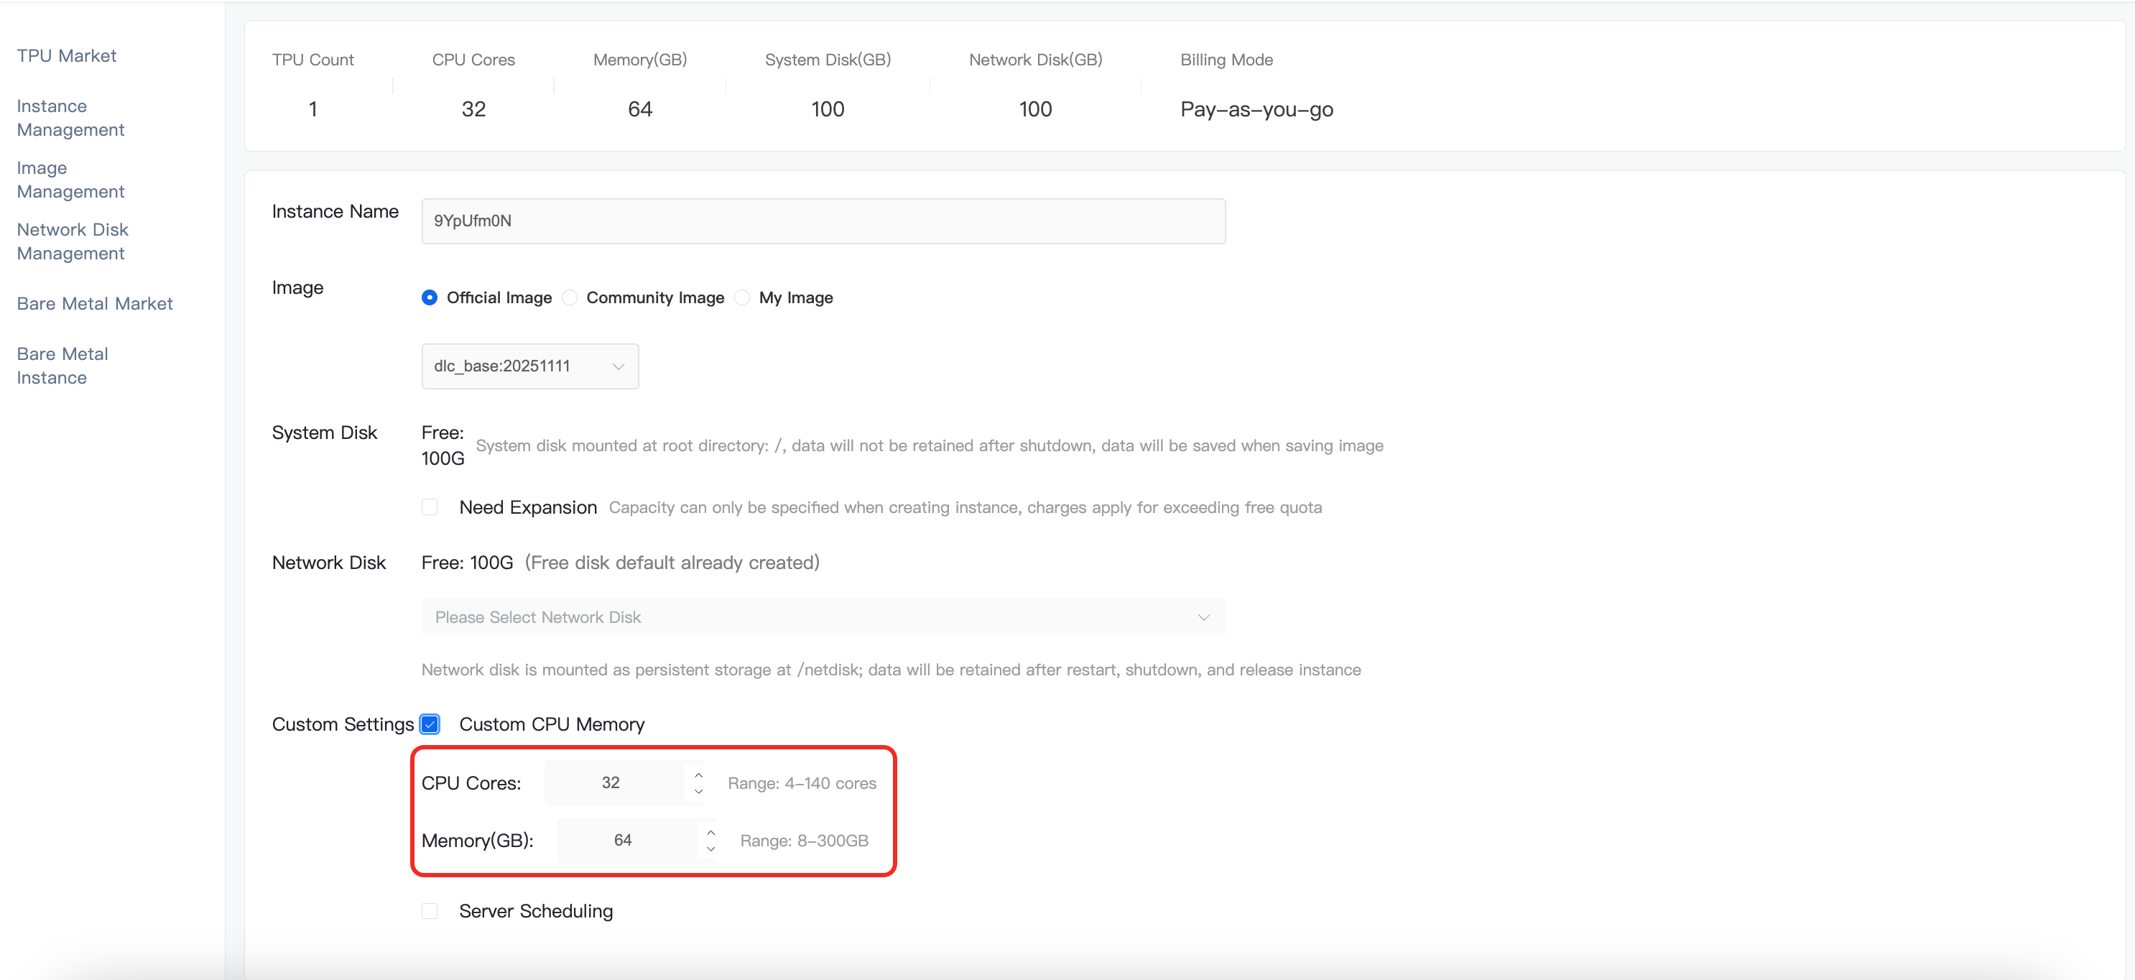2135x980 pixels.
Task: Open the dlc_base:20251111 image dropdown
Action: coord(529,366)
